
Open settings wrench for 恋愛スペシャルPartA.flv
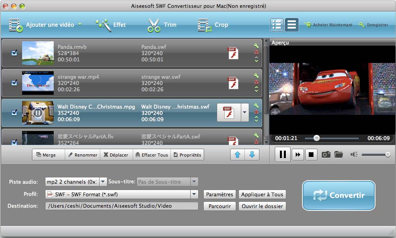(256, 135)
